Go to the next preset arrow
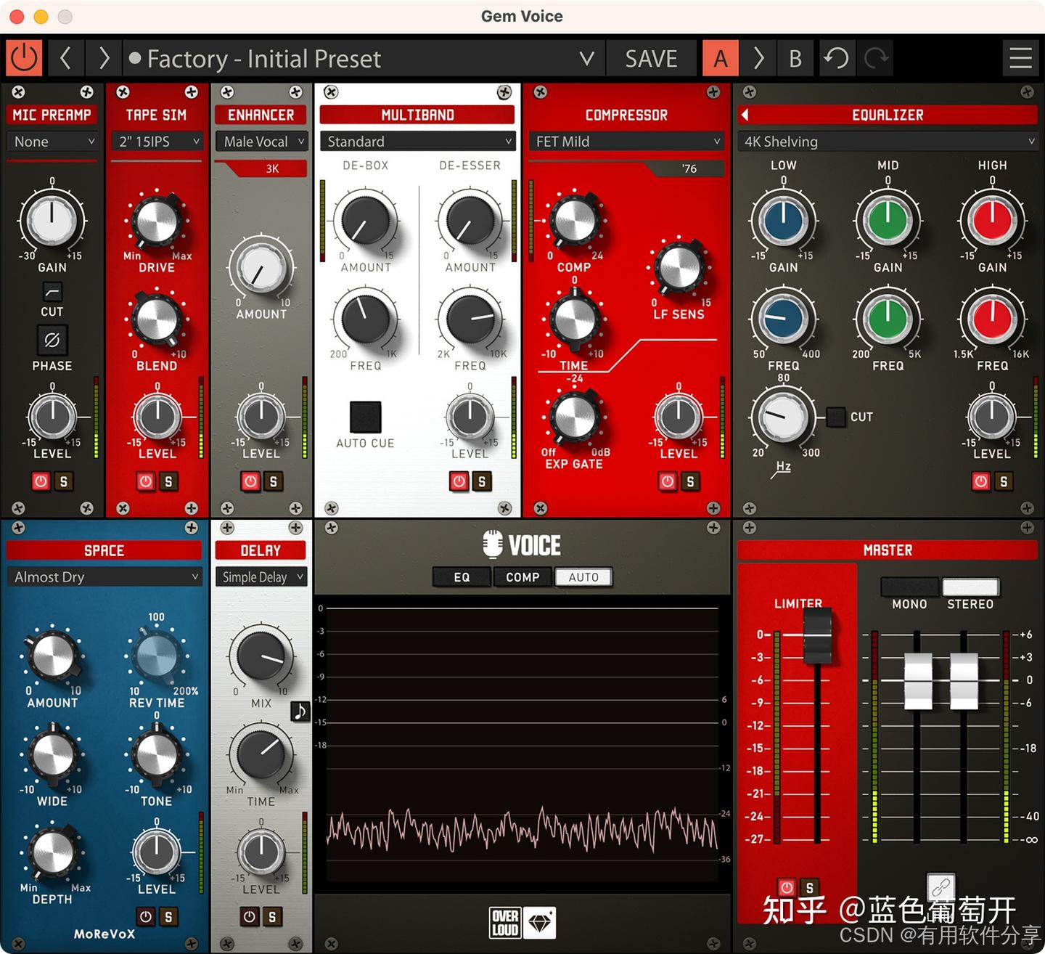This screenshot has width=1045, height=954. (103, 58)
